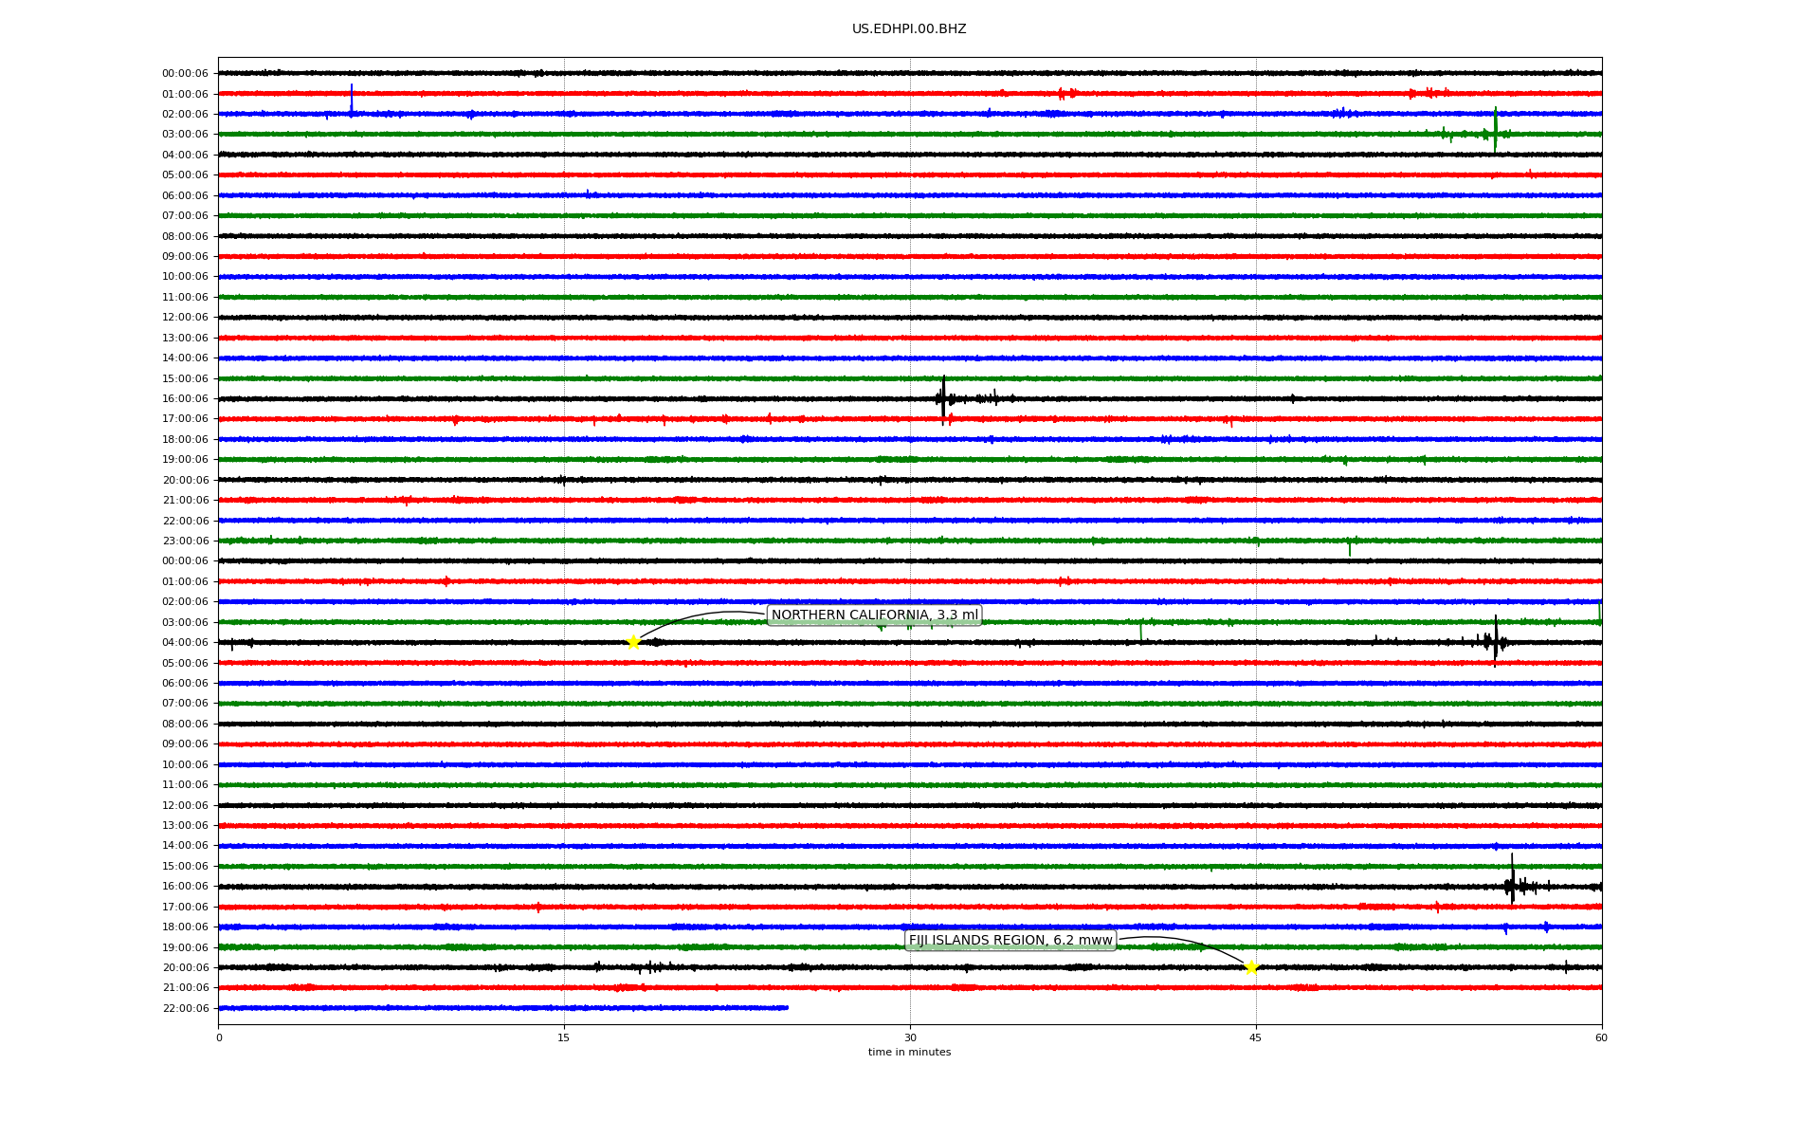Click the NORTHERN CALIFORNIA, 3.3 ml annotation label

pyautogui.click(x=874, y=615)
